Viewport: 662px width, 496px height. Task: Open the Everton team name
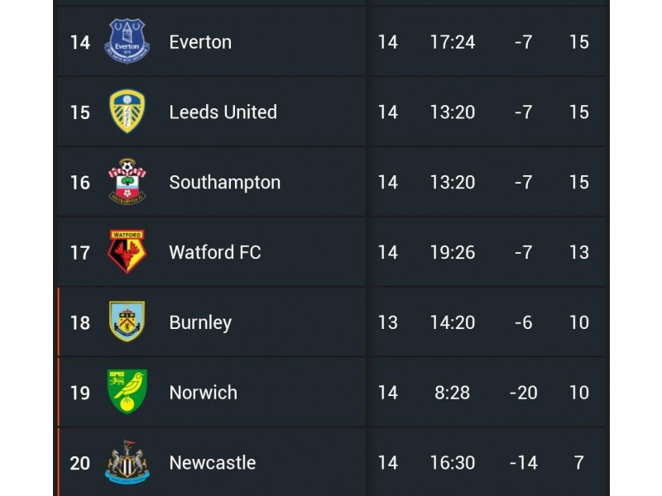point(200,42)
